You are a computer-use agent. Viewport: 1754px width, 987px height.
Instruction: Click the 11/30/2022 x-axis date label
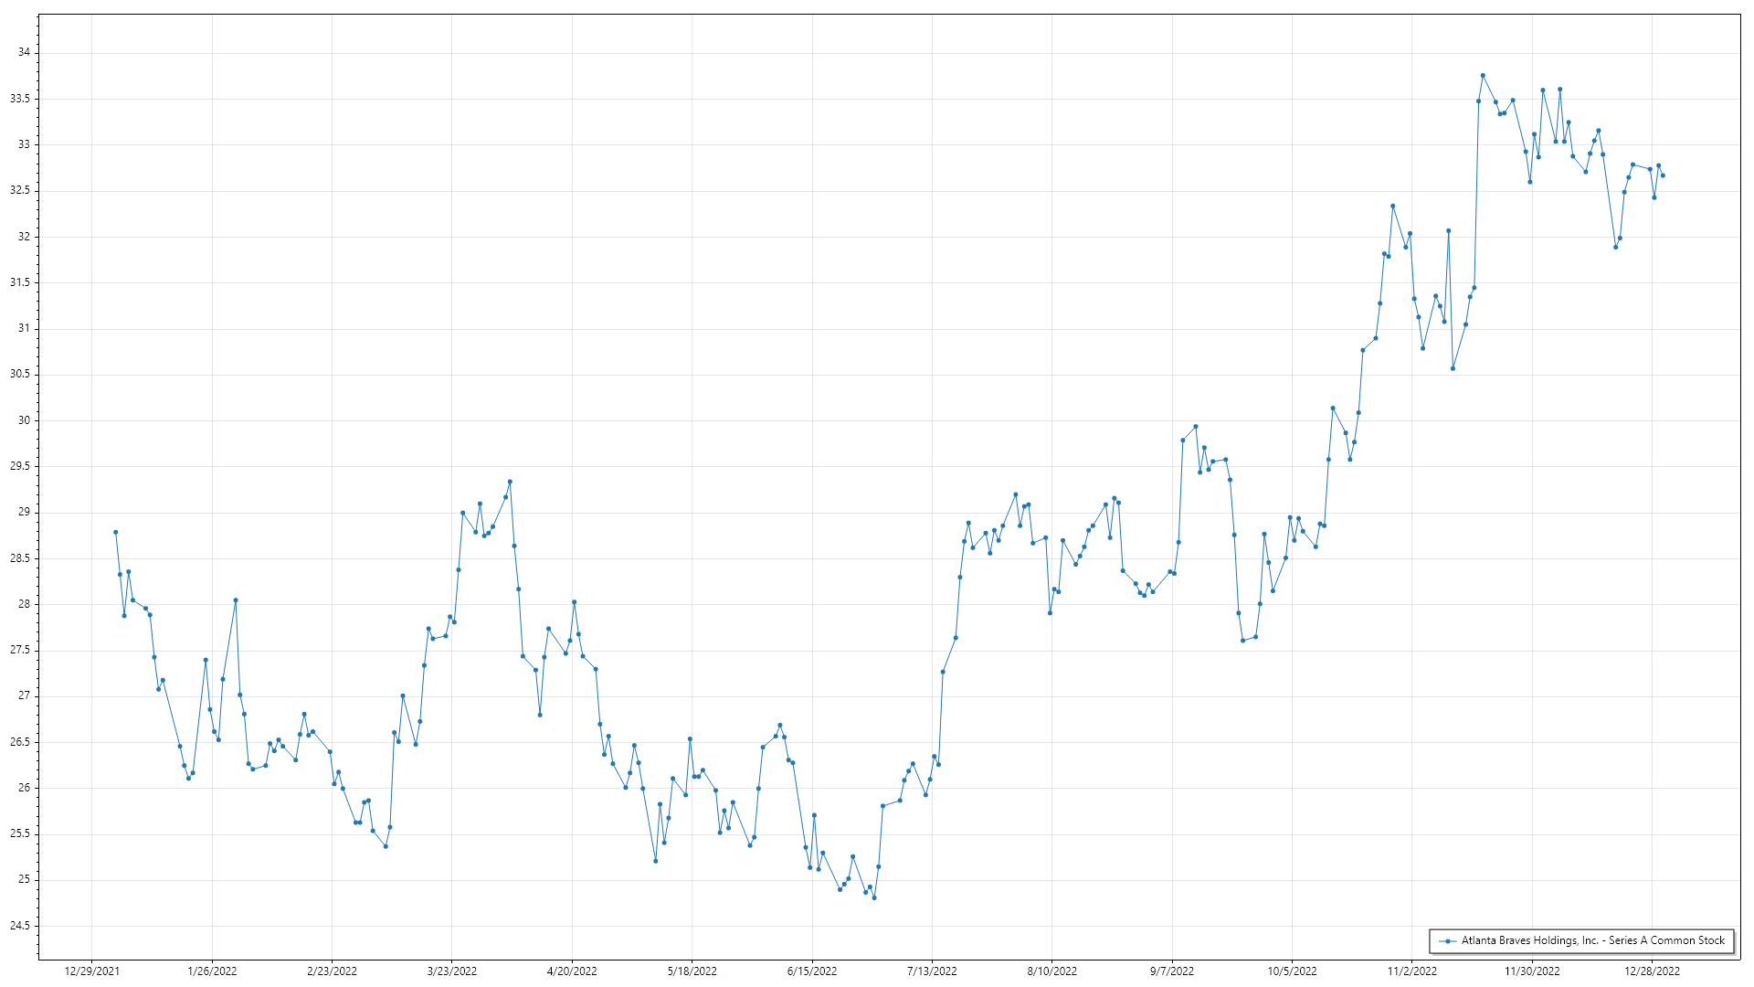[x=1532, y=971]
